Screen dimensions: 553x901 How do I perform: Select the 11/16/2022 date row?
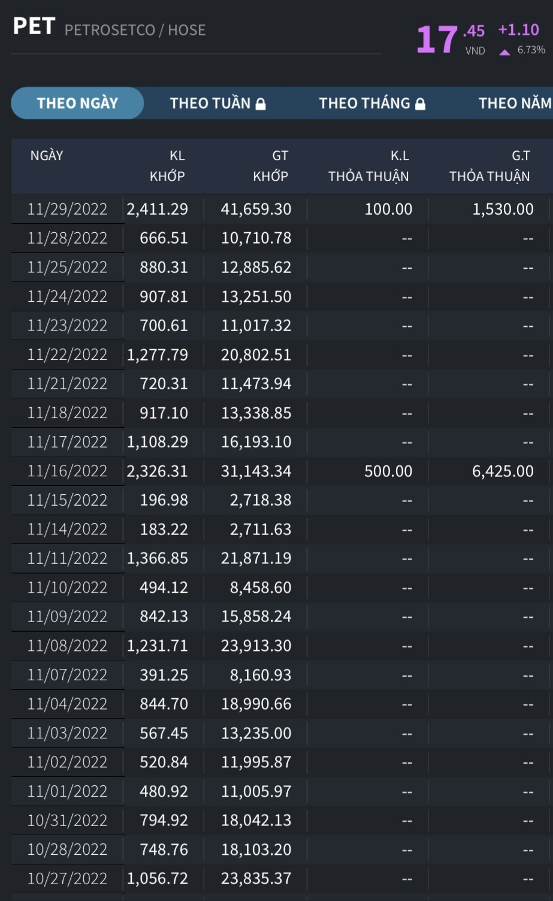67,471
